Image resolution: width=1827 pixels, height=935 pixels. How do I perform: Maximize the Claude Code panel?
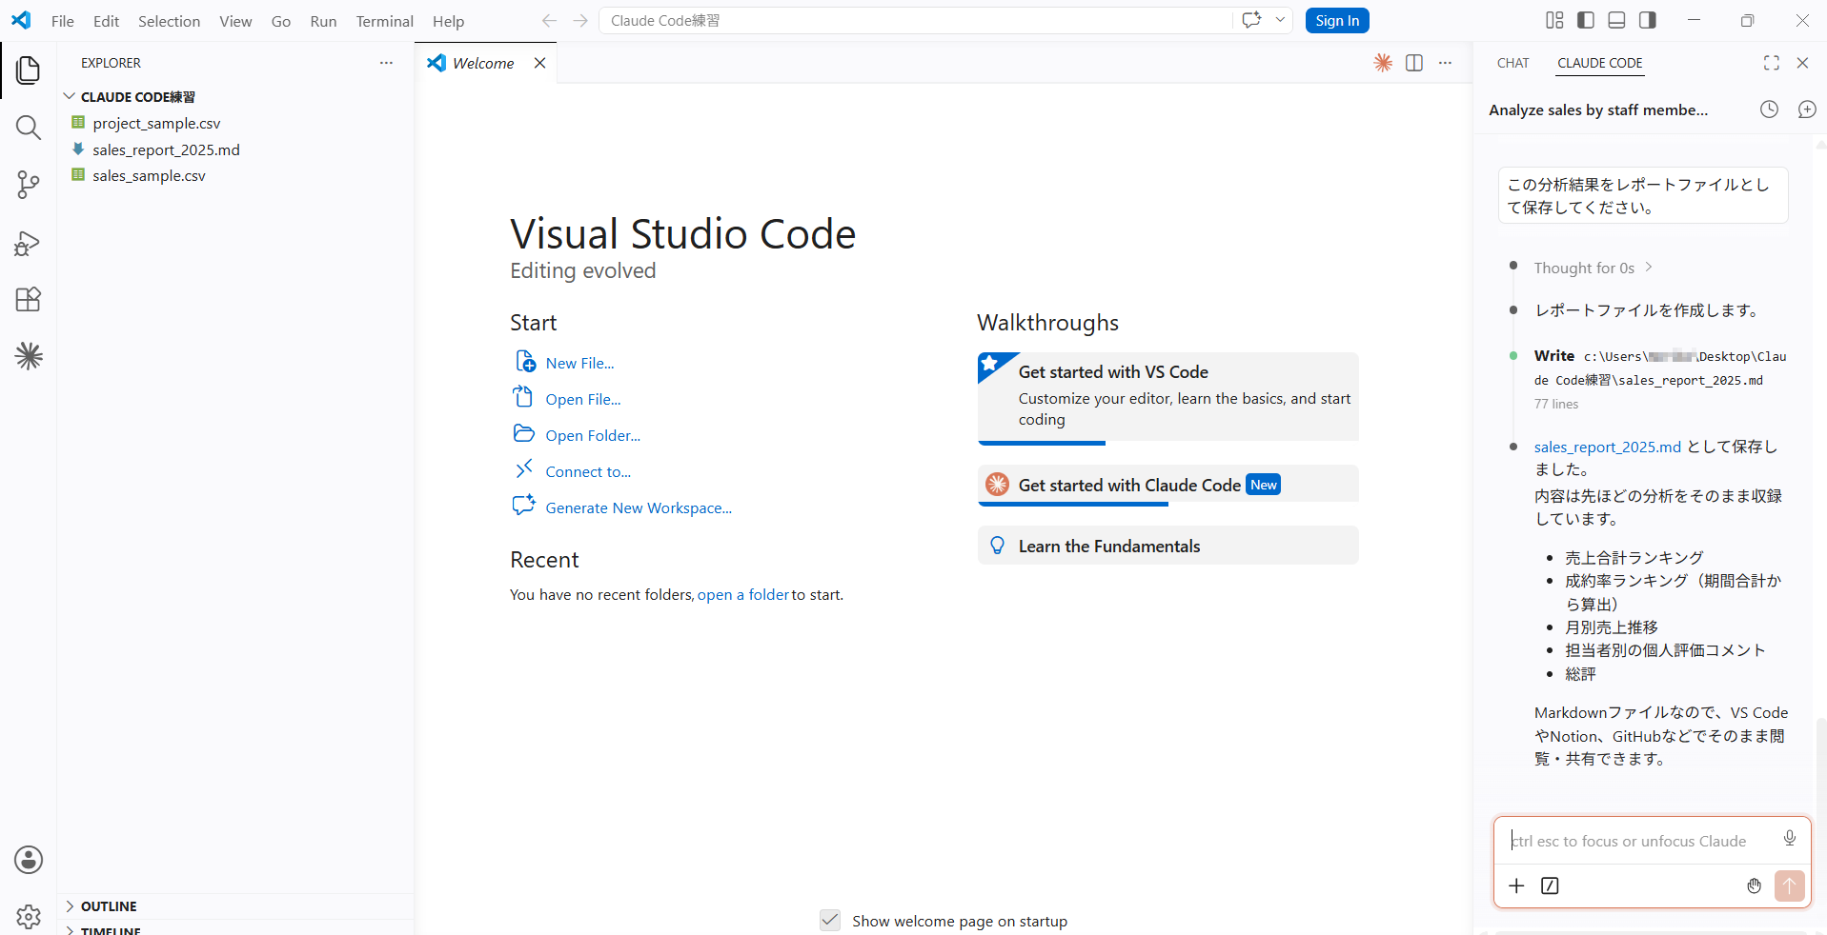[1772, 63]
